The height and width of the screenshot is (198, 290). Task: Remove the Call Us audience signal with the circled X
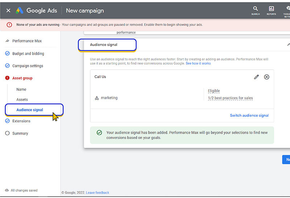tap(266, 77)
